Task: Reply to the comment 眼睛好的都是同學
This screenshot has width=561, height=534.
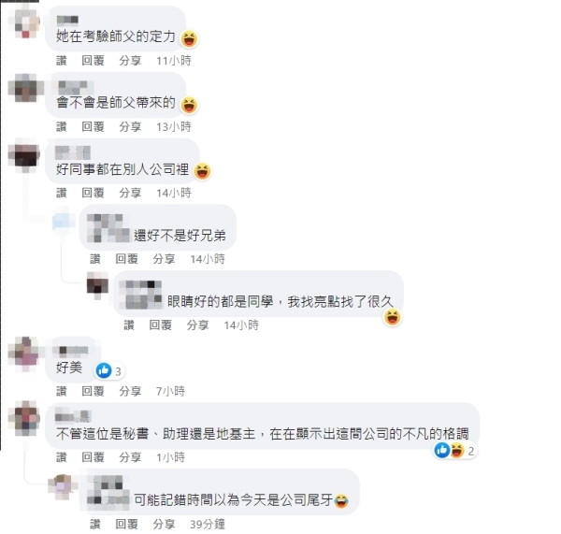Action: [x=160, y=325]
